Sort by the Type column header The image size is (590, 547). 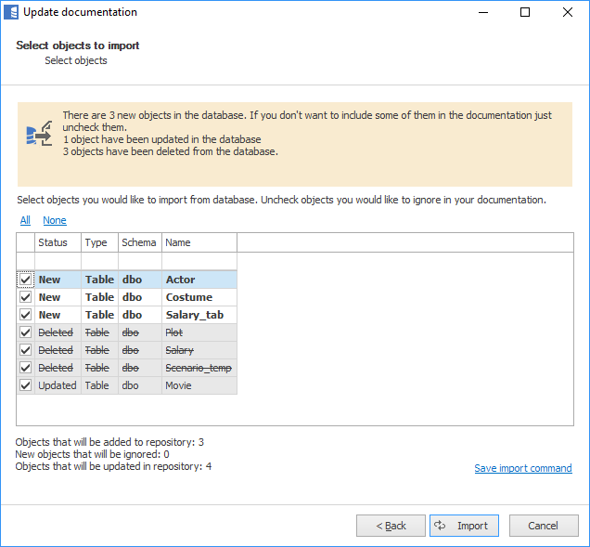[x=96, y=242]
